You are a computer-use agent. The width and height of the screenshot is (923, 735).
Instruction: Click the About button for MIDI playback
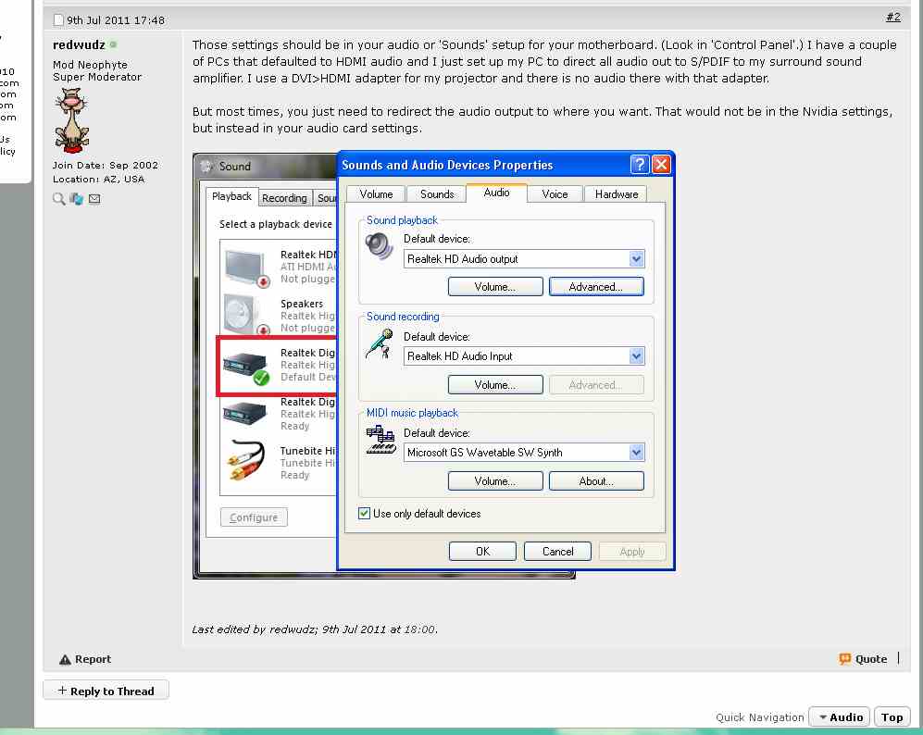point(595,480)
